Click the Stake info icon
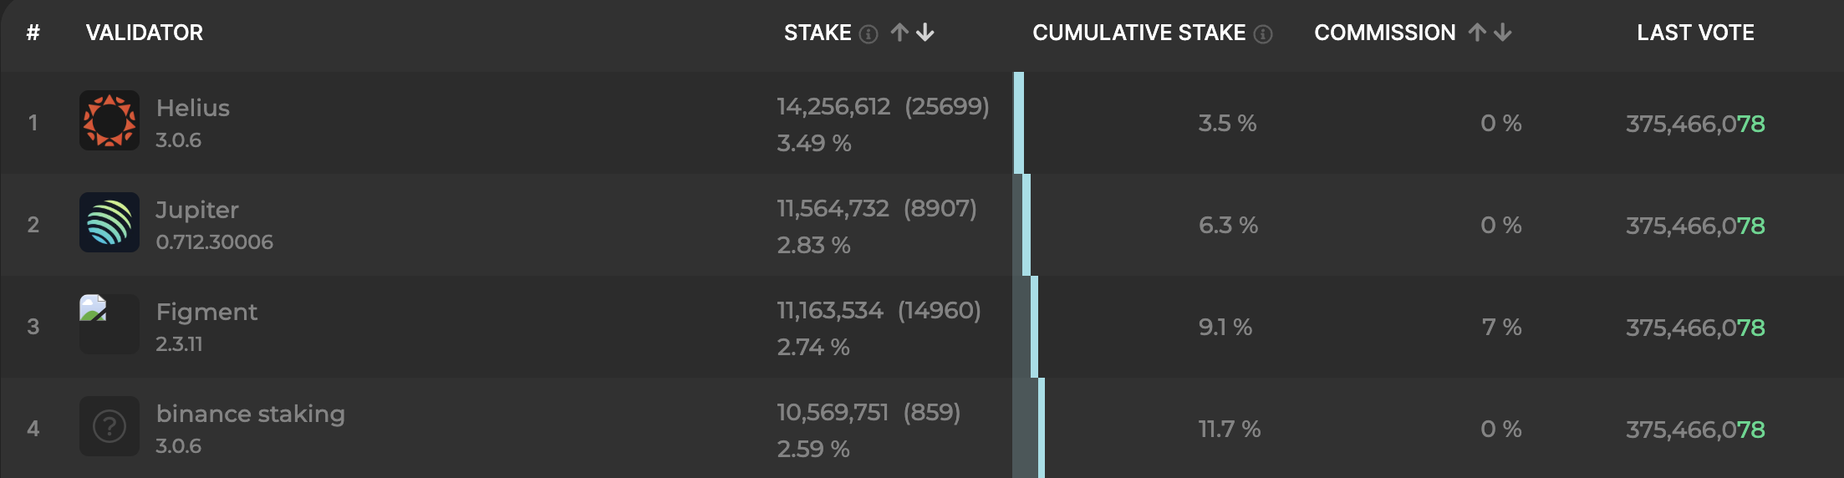Viewport: 1844px width, 478px height. pos(869,34)
